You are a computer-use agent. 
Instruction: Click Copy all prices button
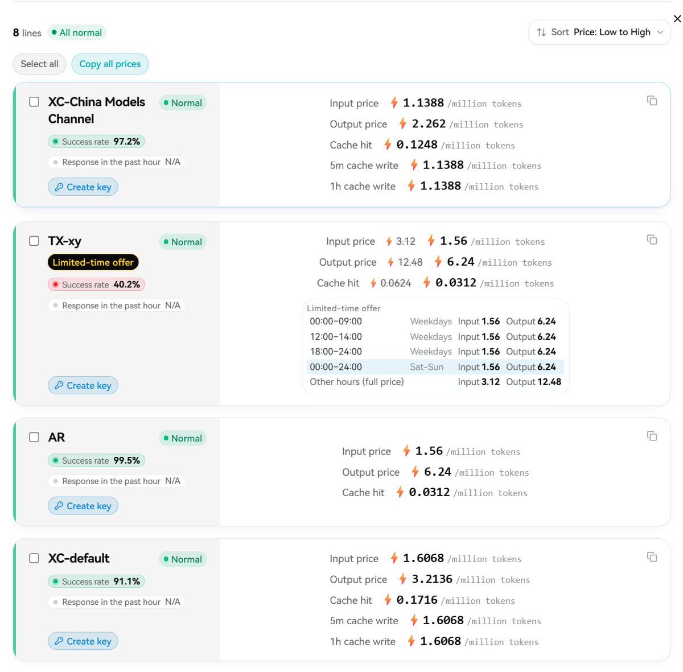click(110, 64)
